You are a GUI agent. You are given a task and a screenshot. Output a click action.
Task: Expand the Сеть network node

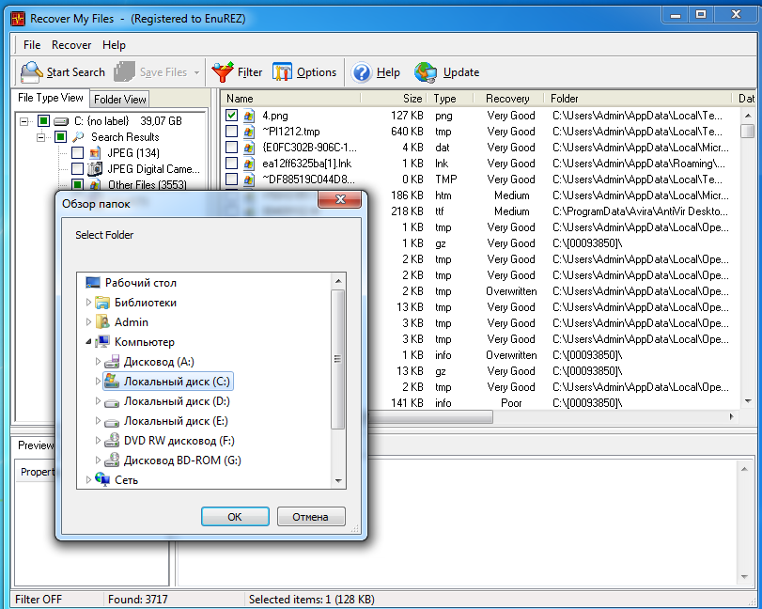(88, 479)
